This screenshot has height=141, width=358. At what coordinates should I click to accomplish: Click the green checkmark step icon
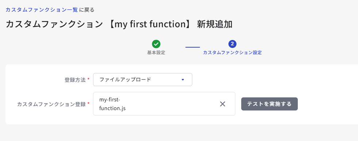156,44
